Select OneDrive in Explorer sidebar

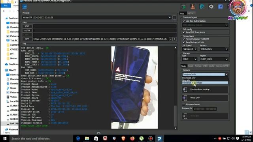click(12, 64)
